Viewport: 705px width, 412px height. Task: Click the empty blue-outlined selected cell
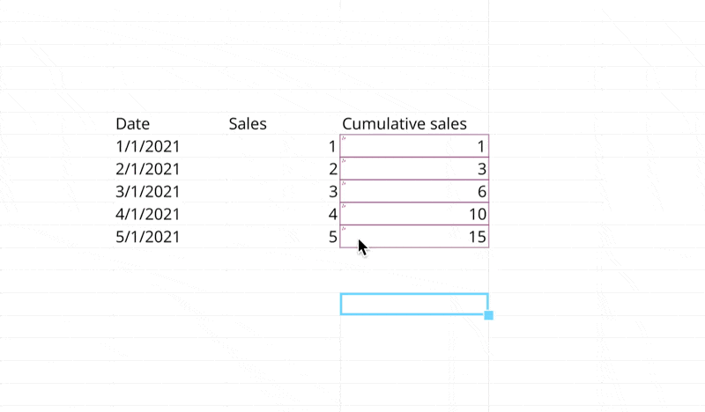pyautogui.click(x=413, y=304)
